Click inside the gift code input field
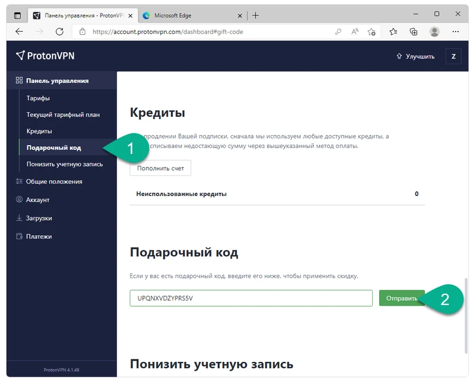 [249, 298]
